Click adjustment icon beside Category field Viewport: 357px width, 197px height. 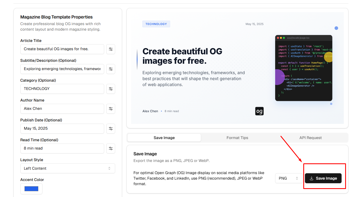(111, 89)
